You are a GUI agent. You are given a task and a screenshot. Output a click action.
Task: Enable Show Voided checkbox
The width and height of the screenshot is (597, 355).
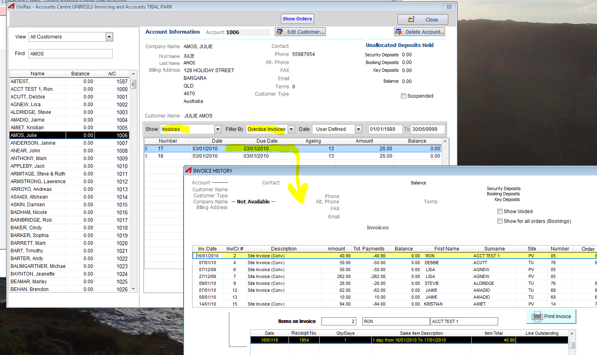(500, 212)
